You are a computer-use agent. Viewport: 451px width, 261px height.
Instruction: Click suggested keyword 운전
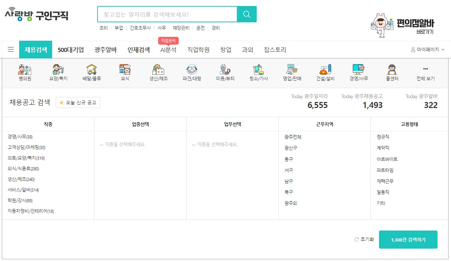[201, 28]
